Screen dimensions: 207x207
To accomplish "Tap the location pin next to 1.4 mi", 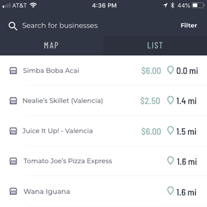I will (x=170, y=100).
